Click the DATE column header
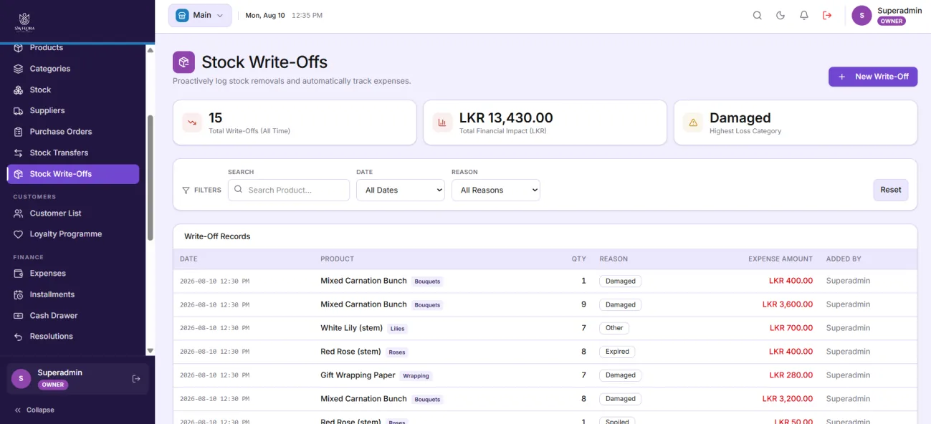The height and width of the screenshot is (424, 931). click(188, 259)
